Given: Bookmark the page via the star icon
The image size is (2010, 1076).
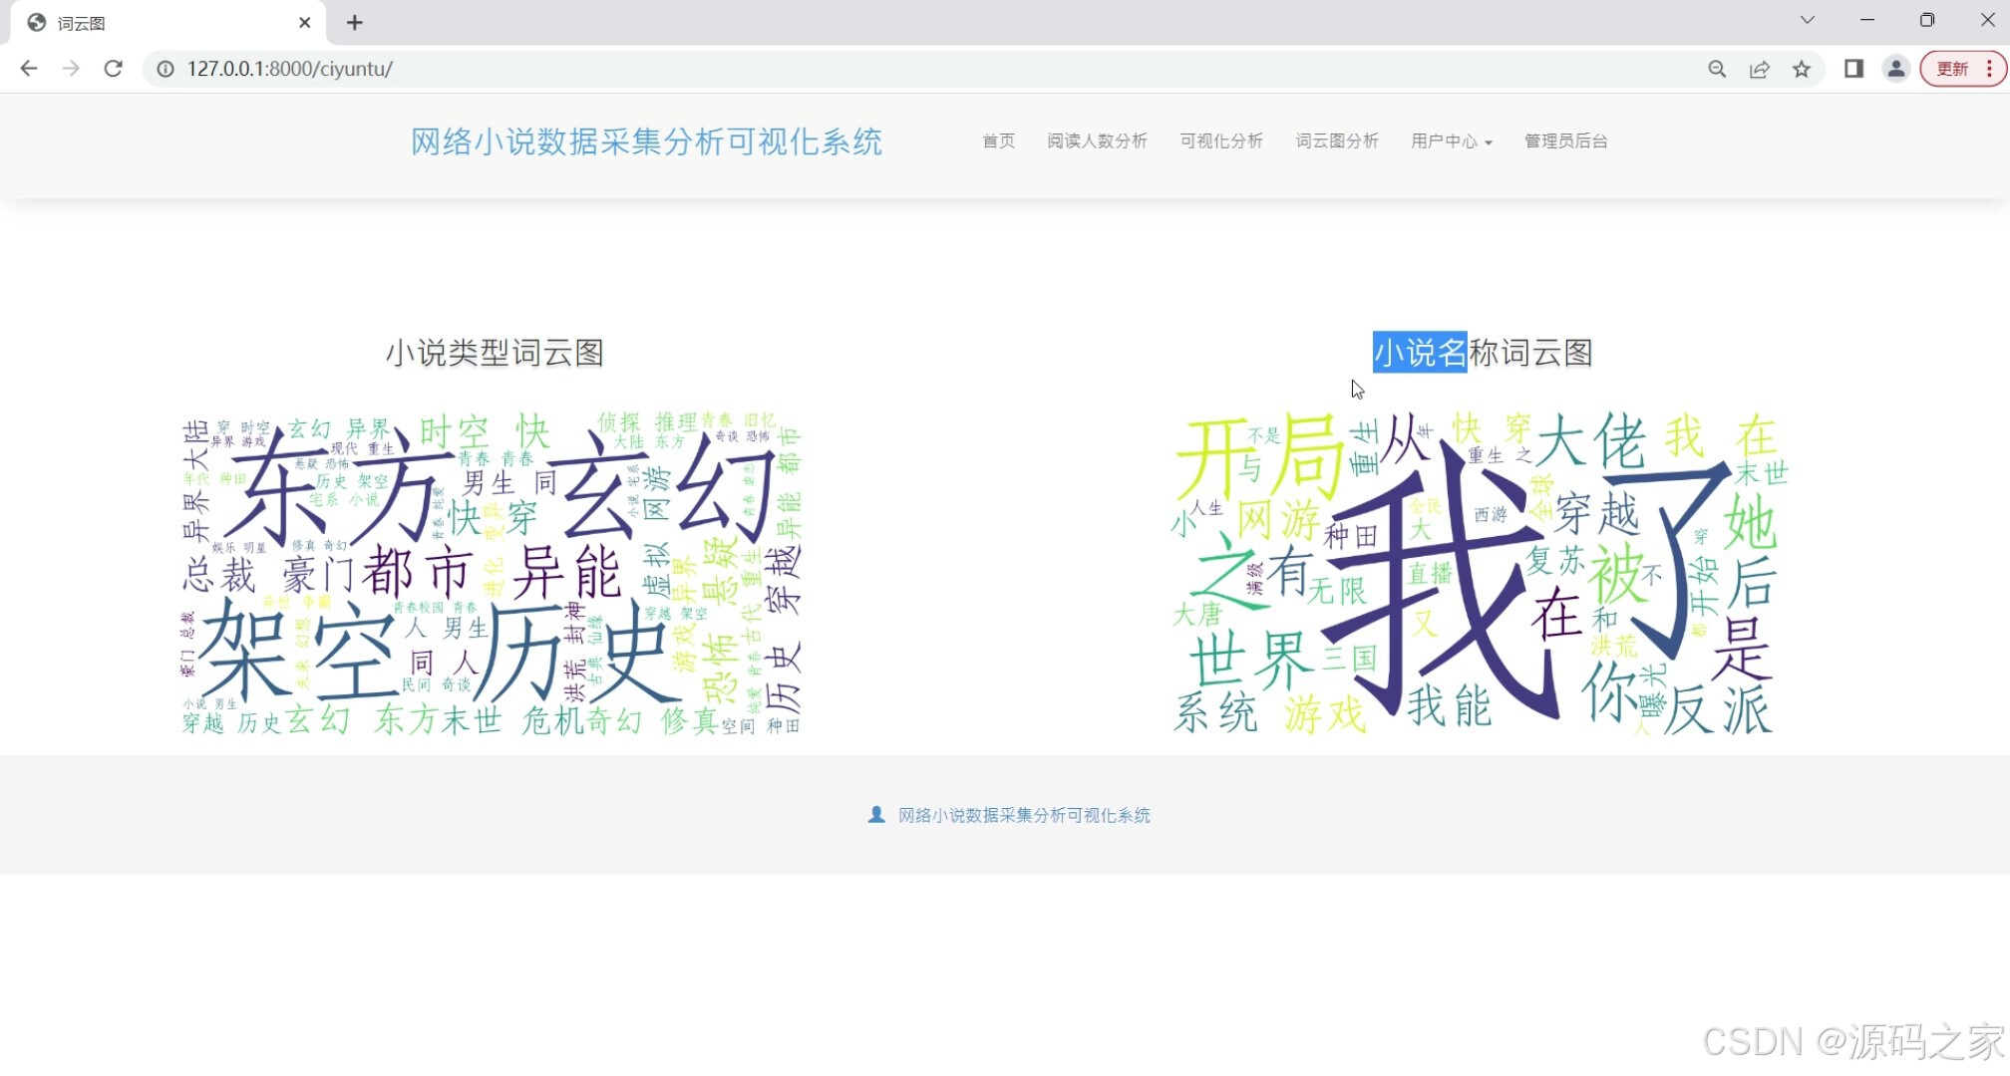Looking at the screenshot, I should point(1802,69).
